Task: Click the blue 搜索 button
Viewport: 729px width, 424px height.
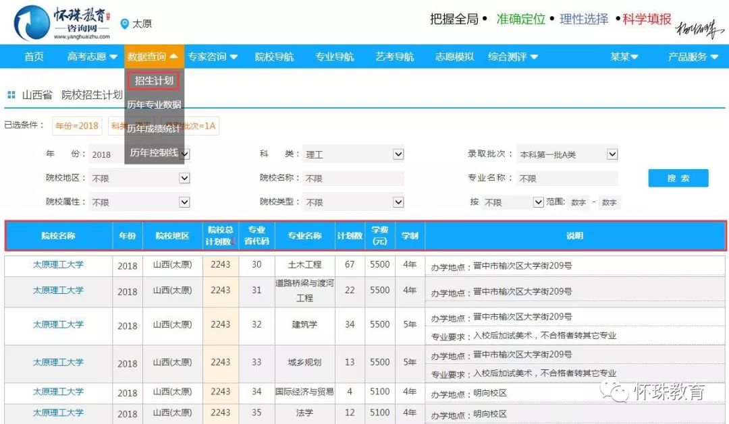Action: tap(678, 178)
